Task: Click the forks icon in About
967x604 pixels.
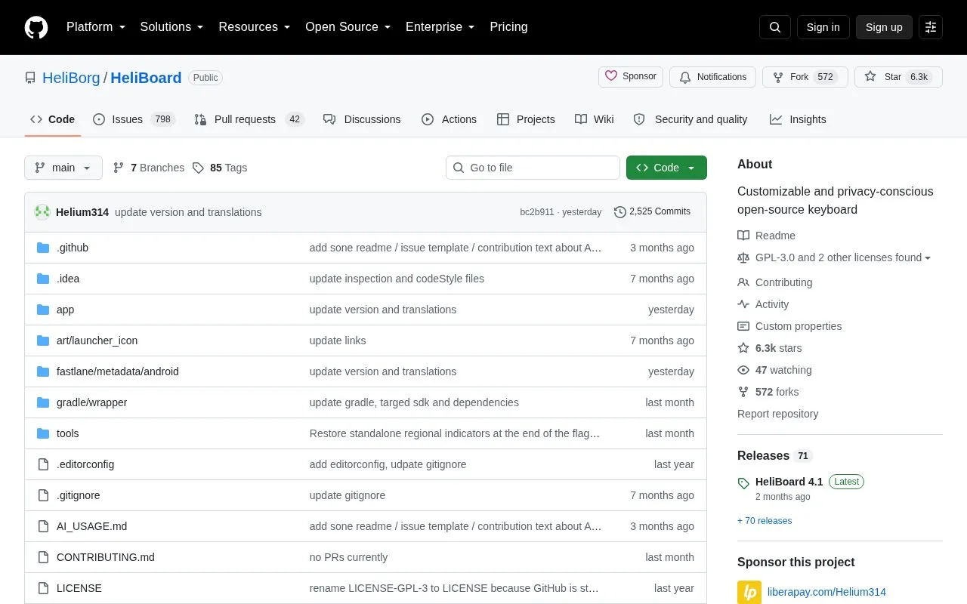Action: [743, 392]
